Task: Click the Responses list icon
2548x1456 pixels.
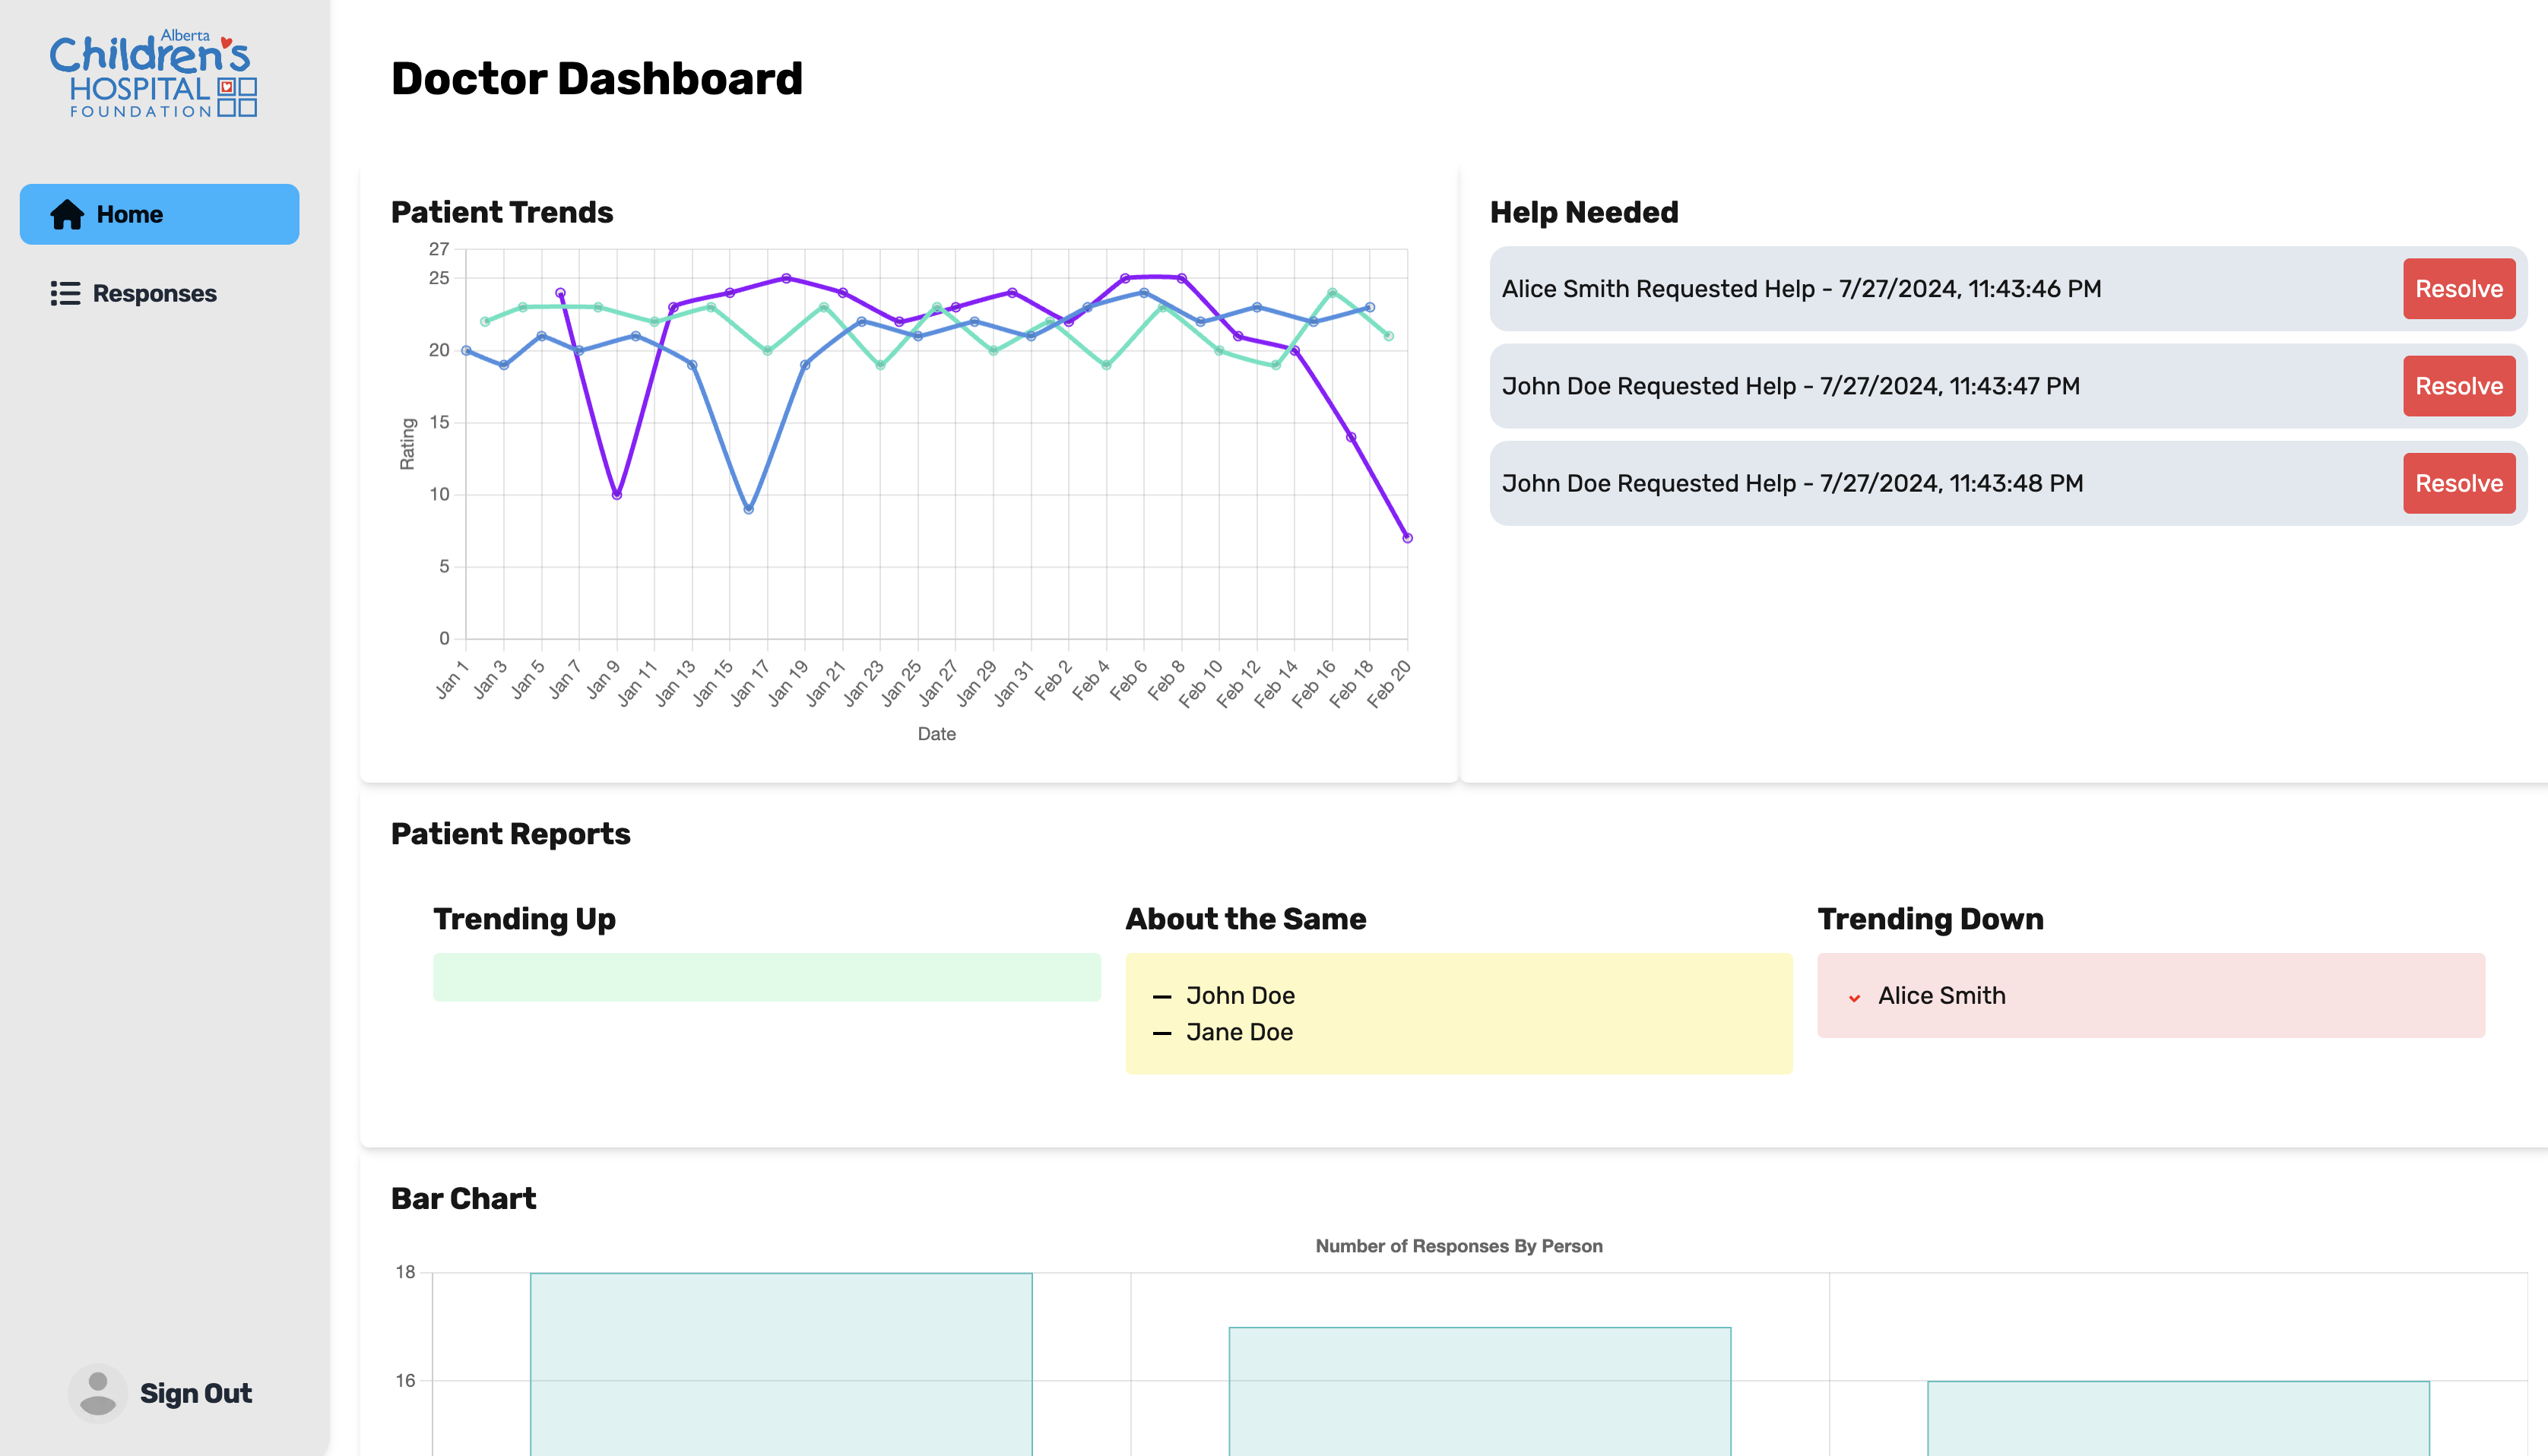Action: [x=65, y=293]
